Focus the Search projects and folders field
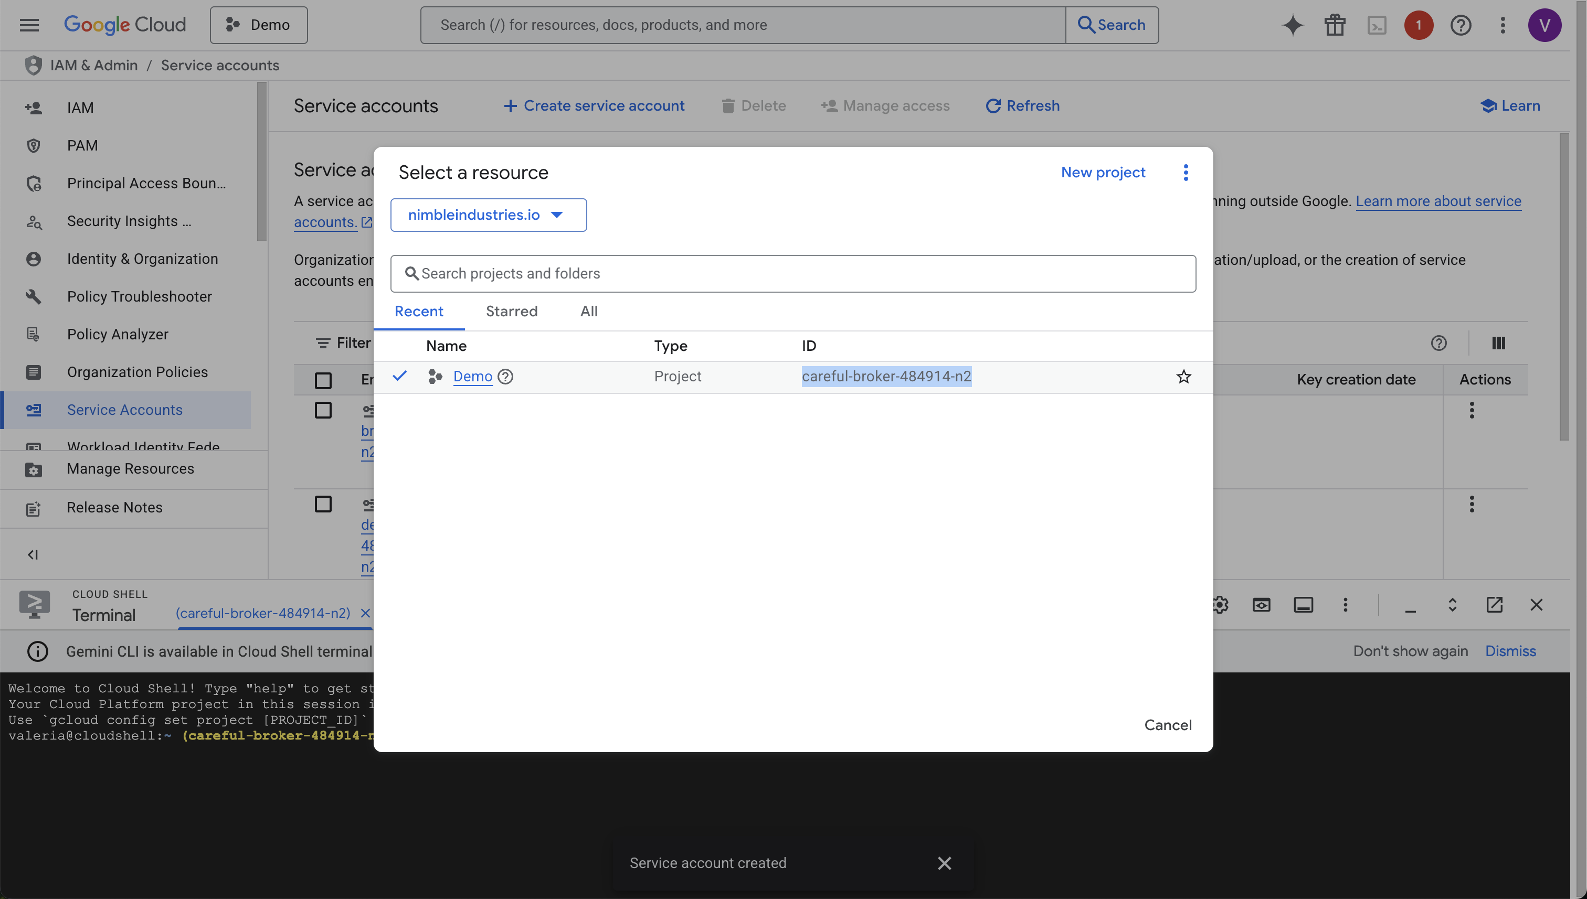The width and height of the screenshot is (1587, 899). [792, 273]
